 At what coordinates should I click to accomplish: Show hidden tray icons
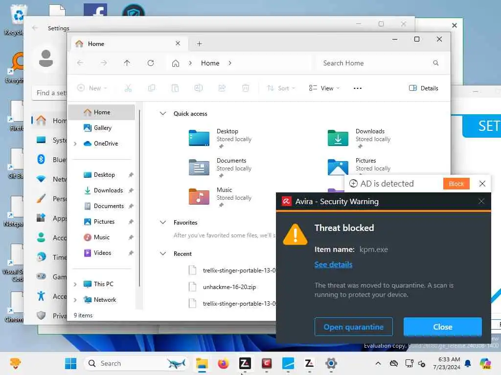378,363
